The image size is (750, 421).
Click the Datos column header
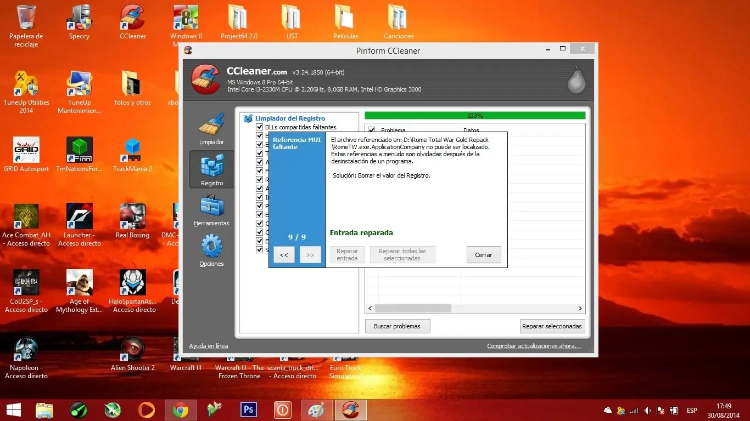pyautogui.click(x=471, y=130)
